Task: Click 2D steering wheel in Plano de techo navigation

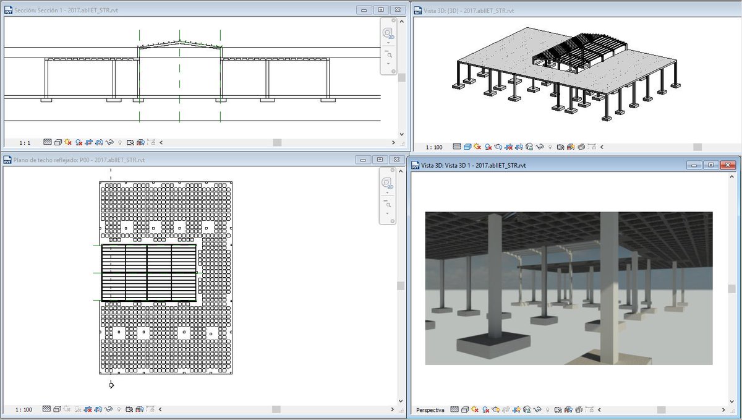Action: 388,184
